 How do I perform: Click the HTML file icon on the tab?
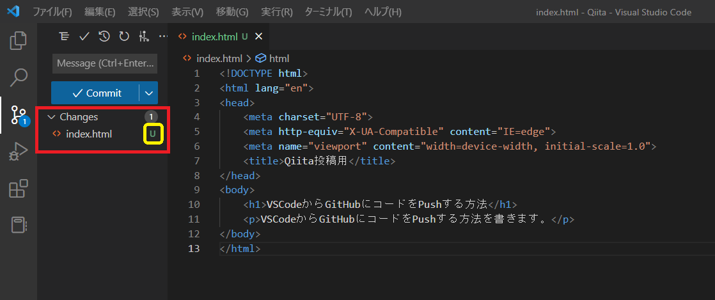click(182, 36)
